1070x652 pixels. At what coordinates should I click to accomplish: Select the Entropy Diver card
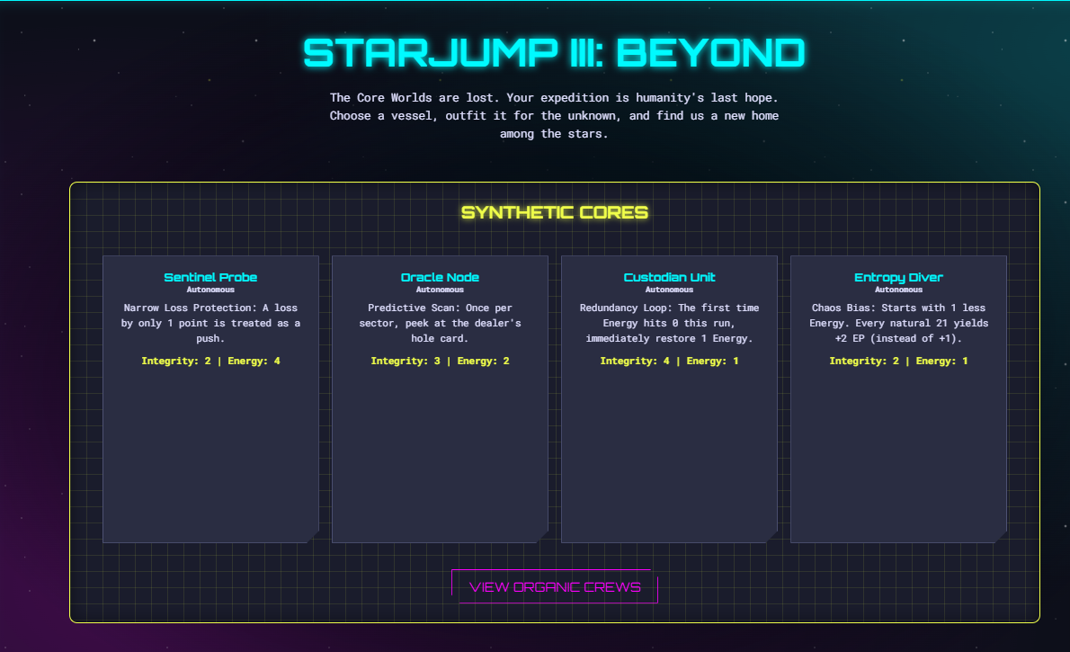pyautogui.click(x=899, y=399)
